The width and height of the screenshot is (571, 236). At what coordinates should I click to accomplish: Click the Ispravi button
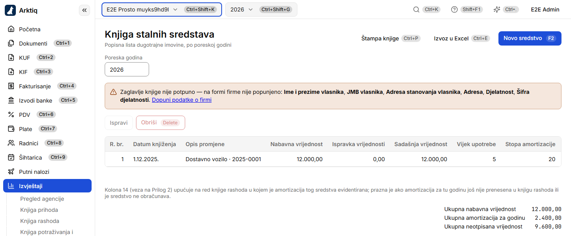coord(119,123)
